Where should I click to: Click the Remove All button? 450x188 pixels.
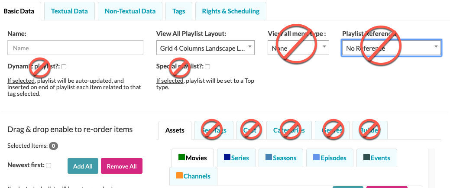[122, 166]
